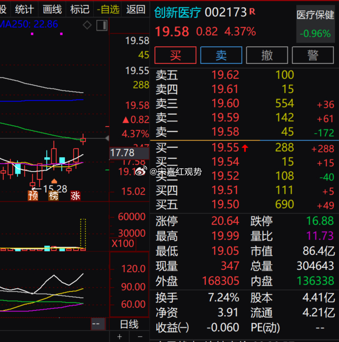The height and width of the screenshot is (342, 339).
Task: Click the red R margin icon
Action: coord(252,12)
